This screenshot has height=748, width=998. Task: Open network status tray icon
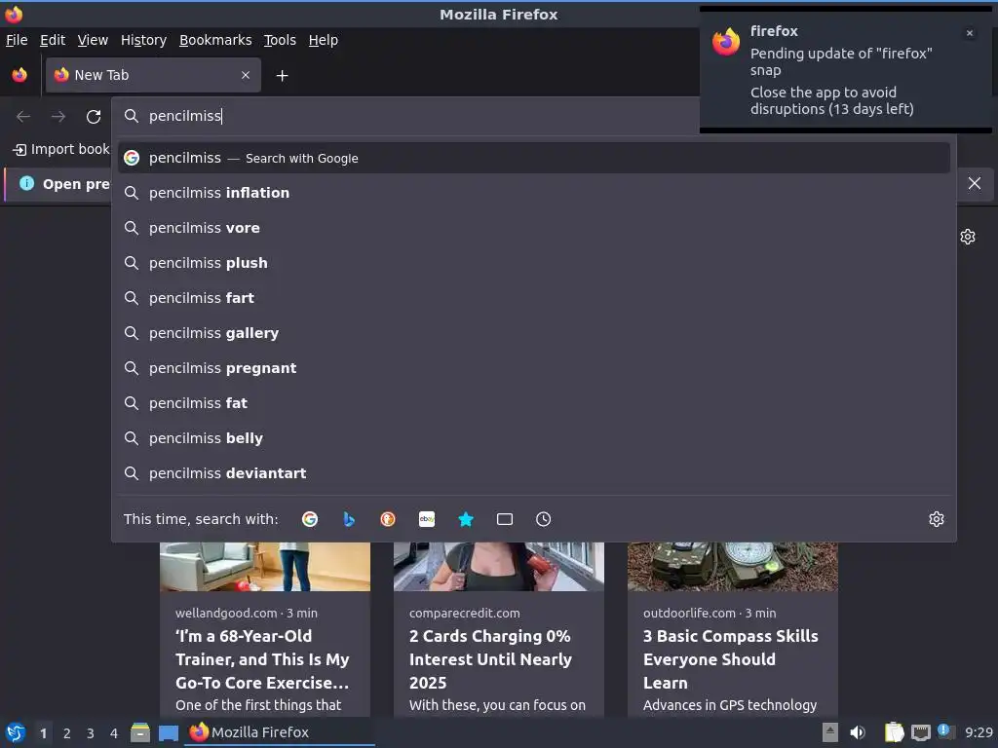pyautogui.click(x=920, y=732)
